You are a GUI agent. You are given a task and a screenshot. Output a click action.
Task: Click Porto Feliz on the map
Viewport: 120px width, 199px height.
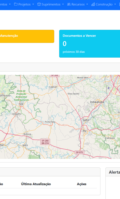pos(50,122)
